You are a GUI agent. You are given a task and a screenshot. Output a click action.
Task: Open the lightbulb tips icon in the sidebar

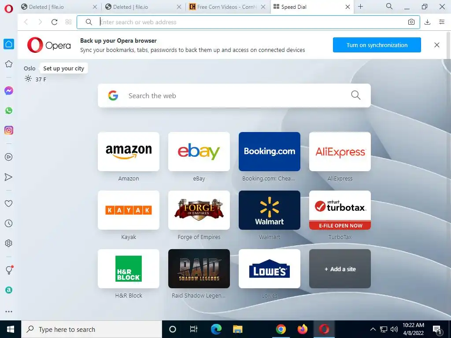pos(9,270)
